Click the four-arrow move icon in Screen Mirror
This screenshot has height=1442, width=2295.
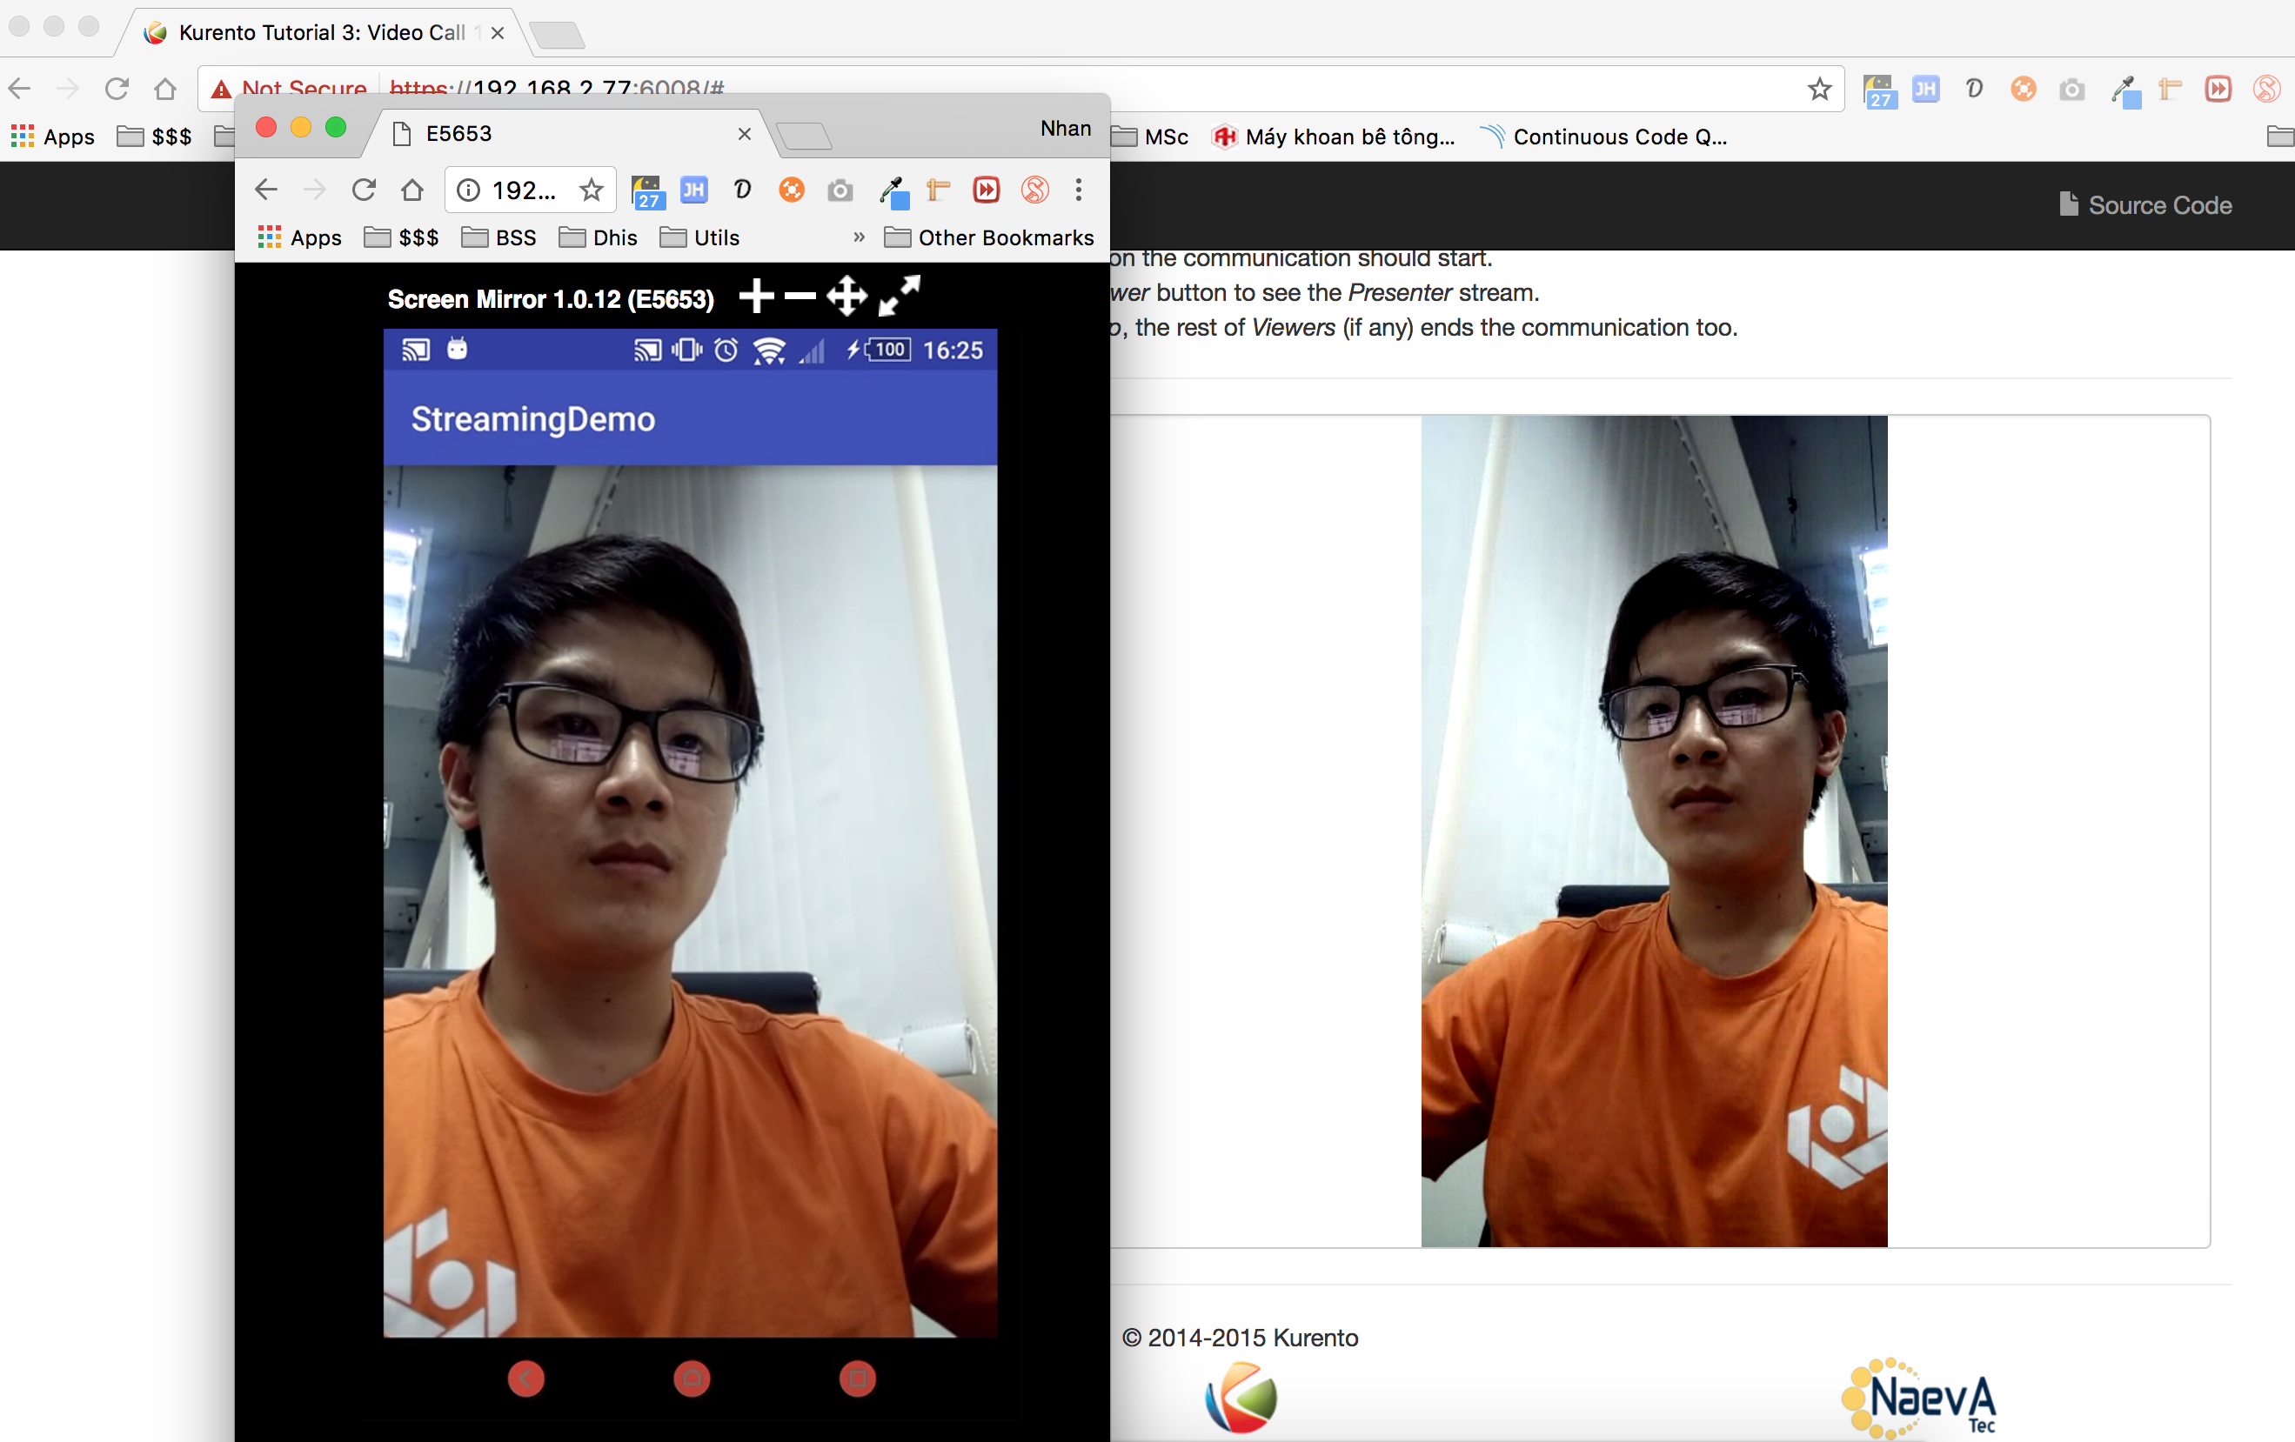pos(846,297)
